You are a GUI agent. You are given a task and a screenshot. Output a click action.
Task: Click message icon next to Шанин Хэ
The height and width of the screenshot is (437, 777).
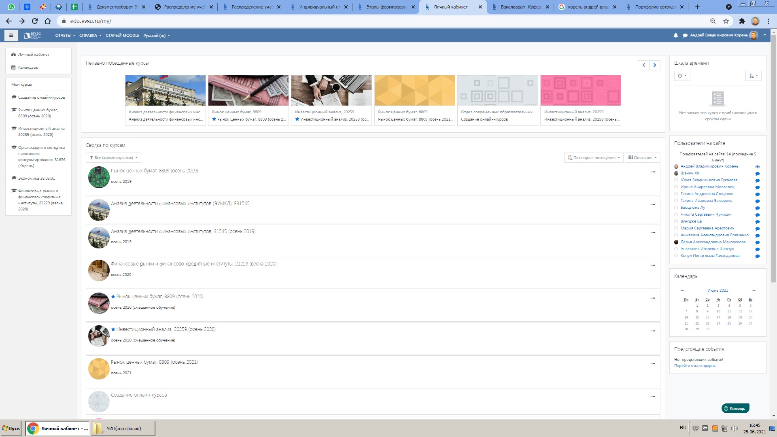click(x=758, y=174)
